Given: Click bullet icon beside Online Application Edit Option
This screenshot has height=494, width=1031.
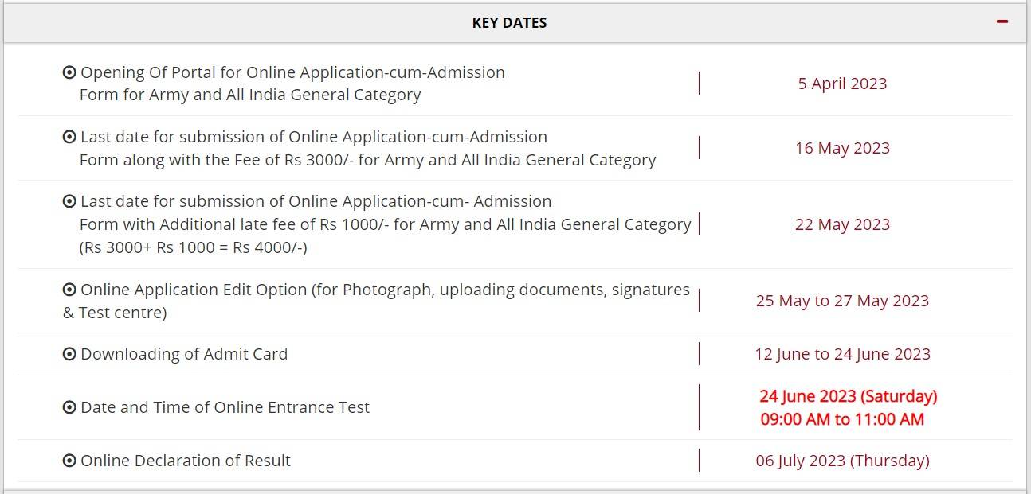Looking at the screenshot, I should [69, 290].
